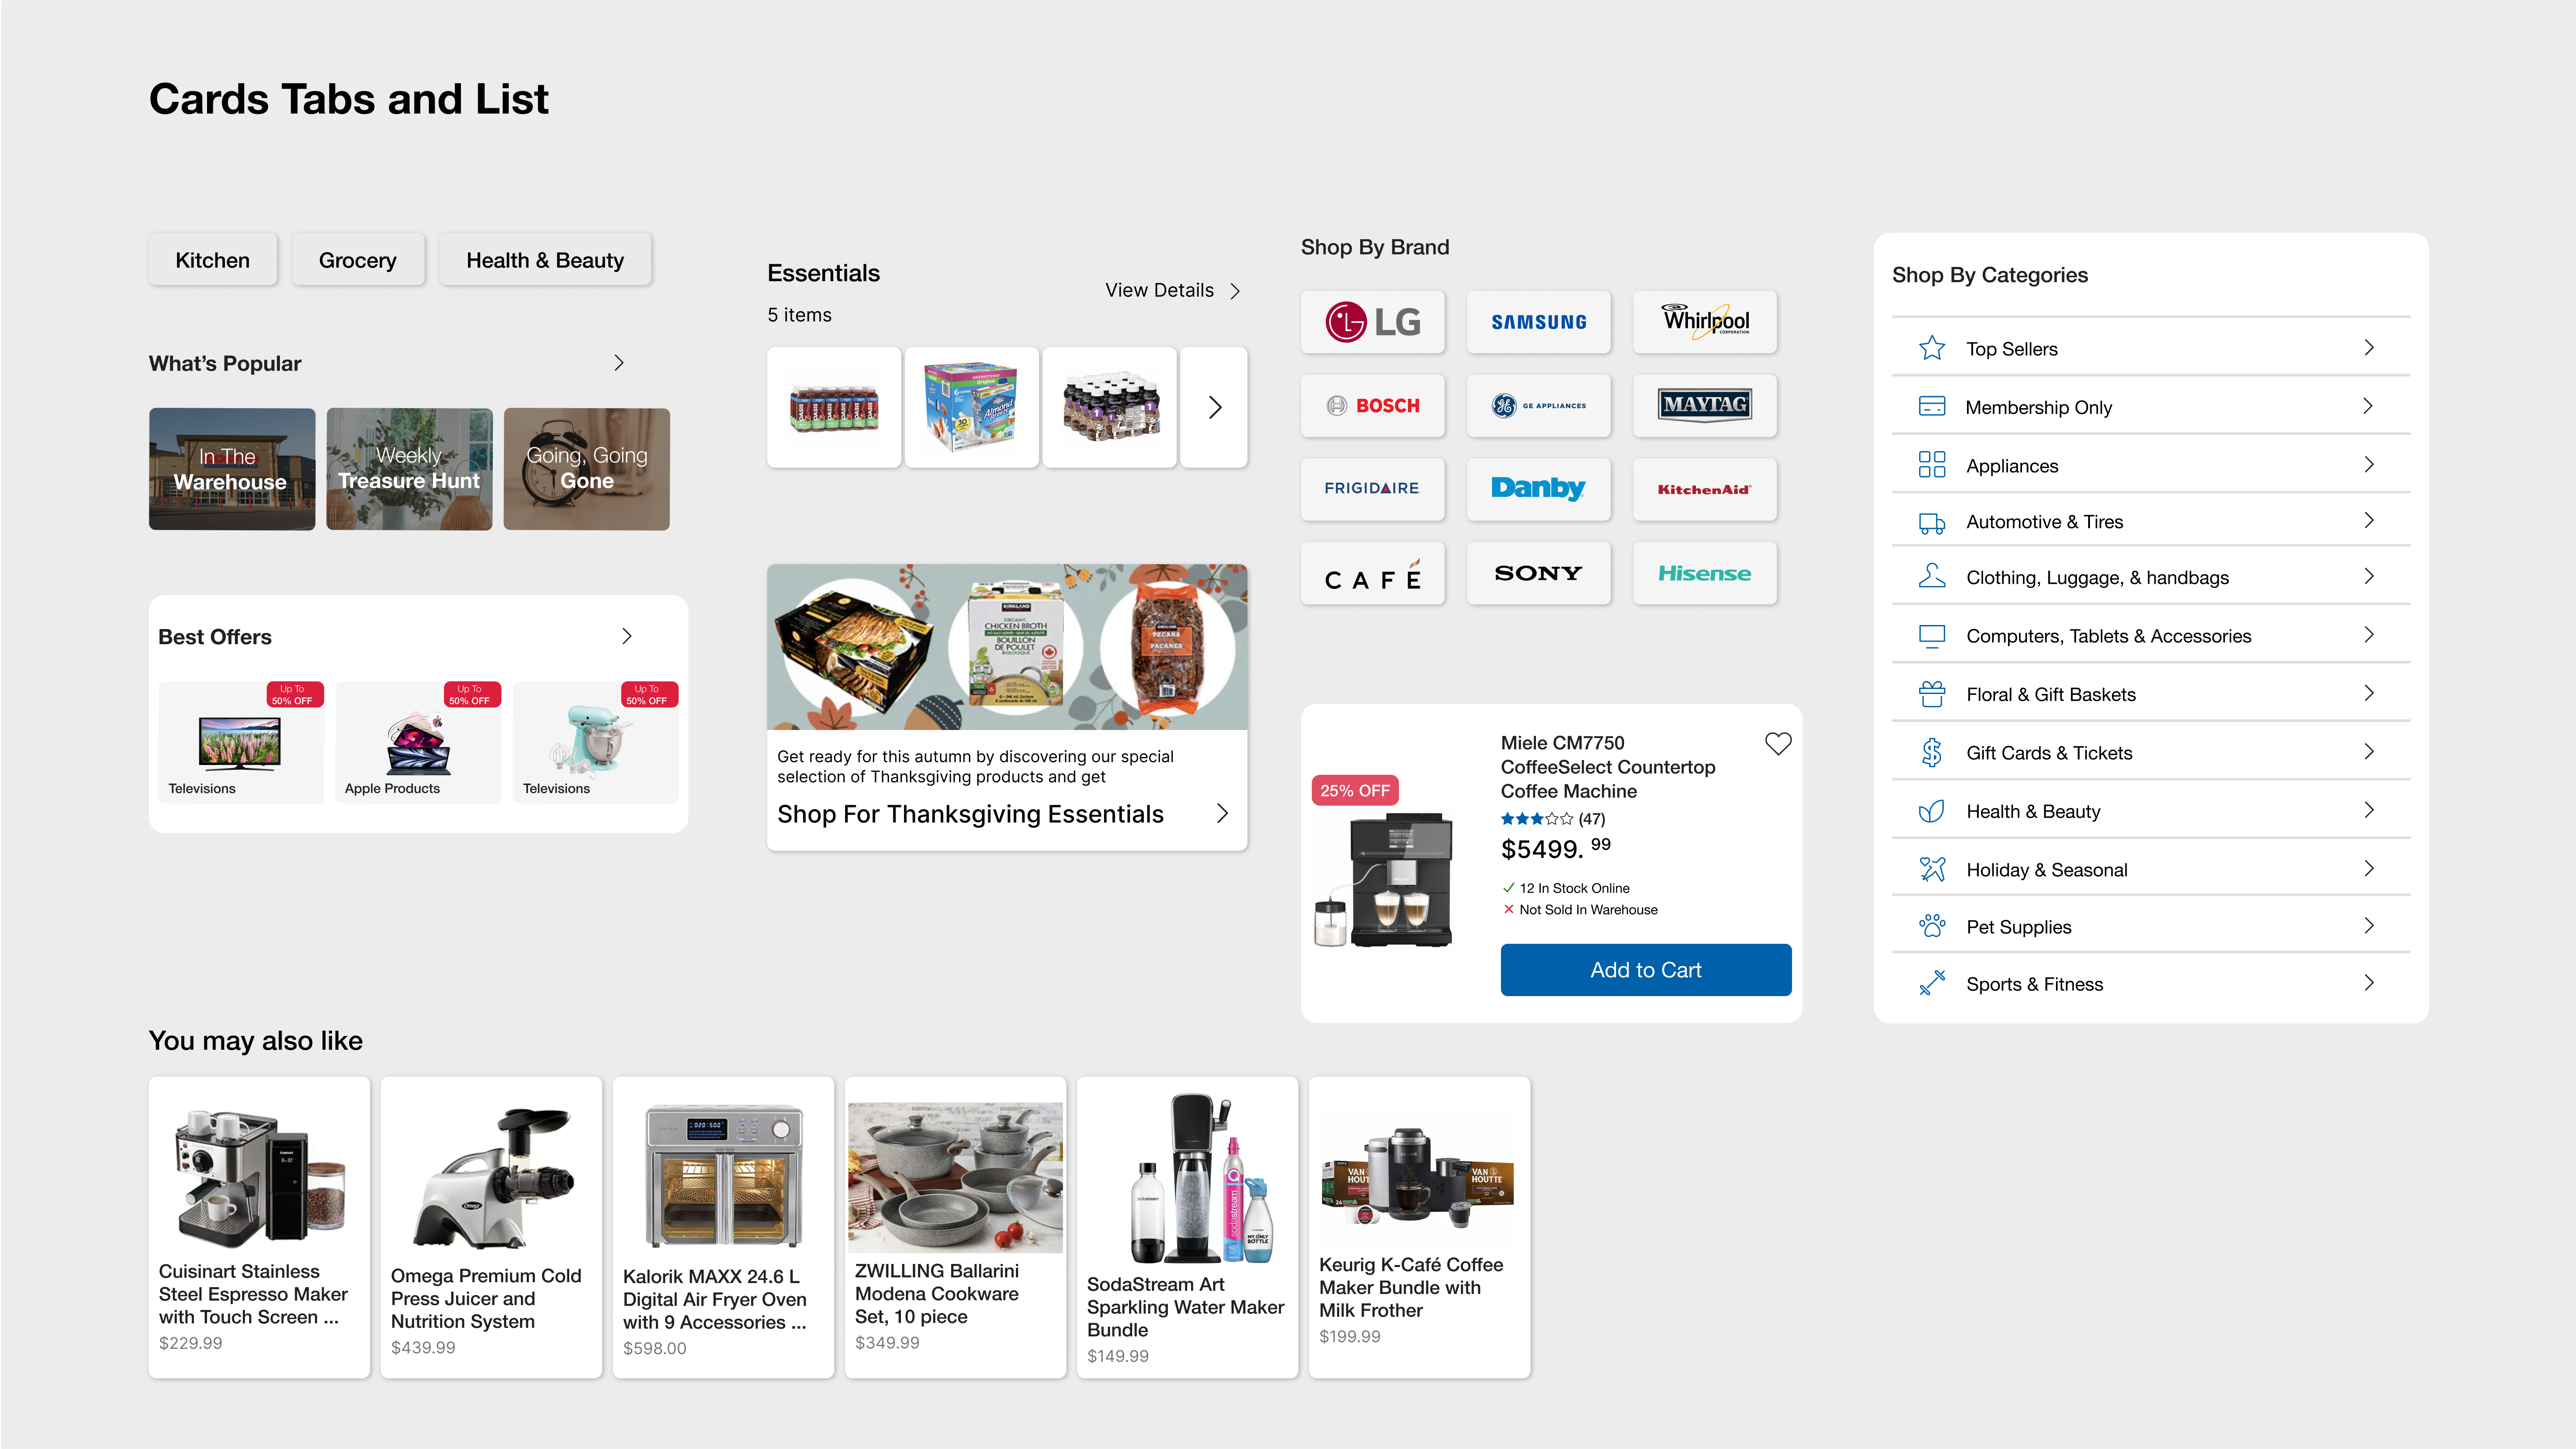Open the View Details link

[1159, 290]
